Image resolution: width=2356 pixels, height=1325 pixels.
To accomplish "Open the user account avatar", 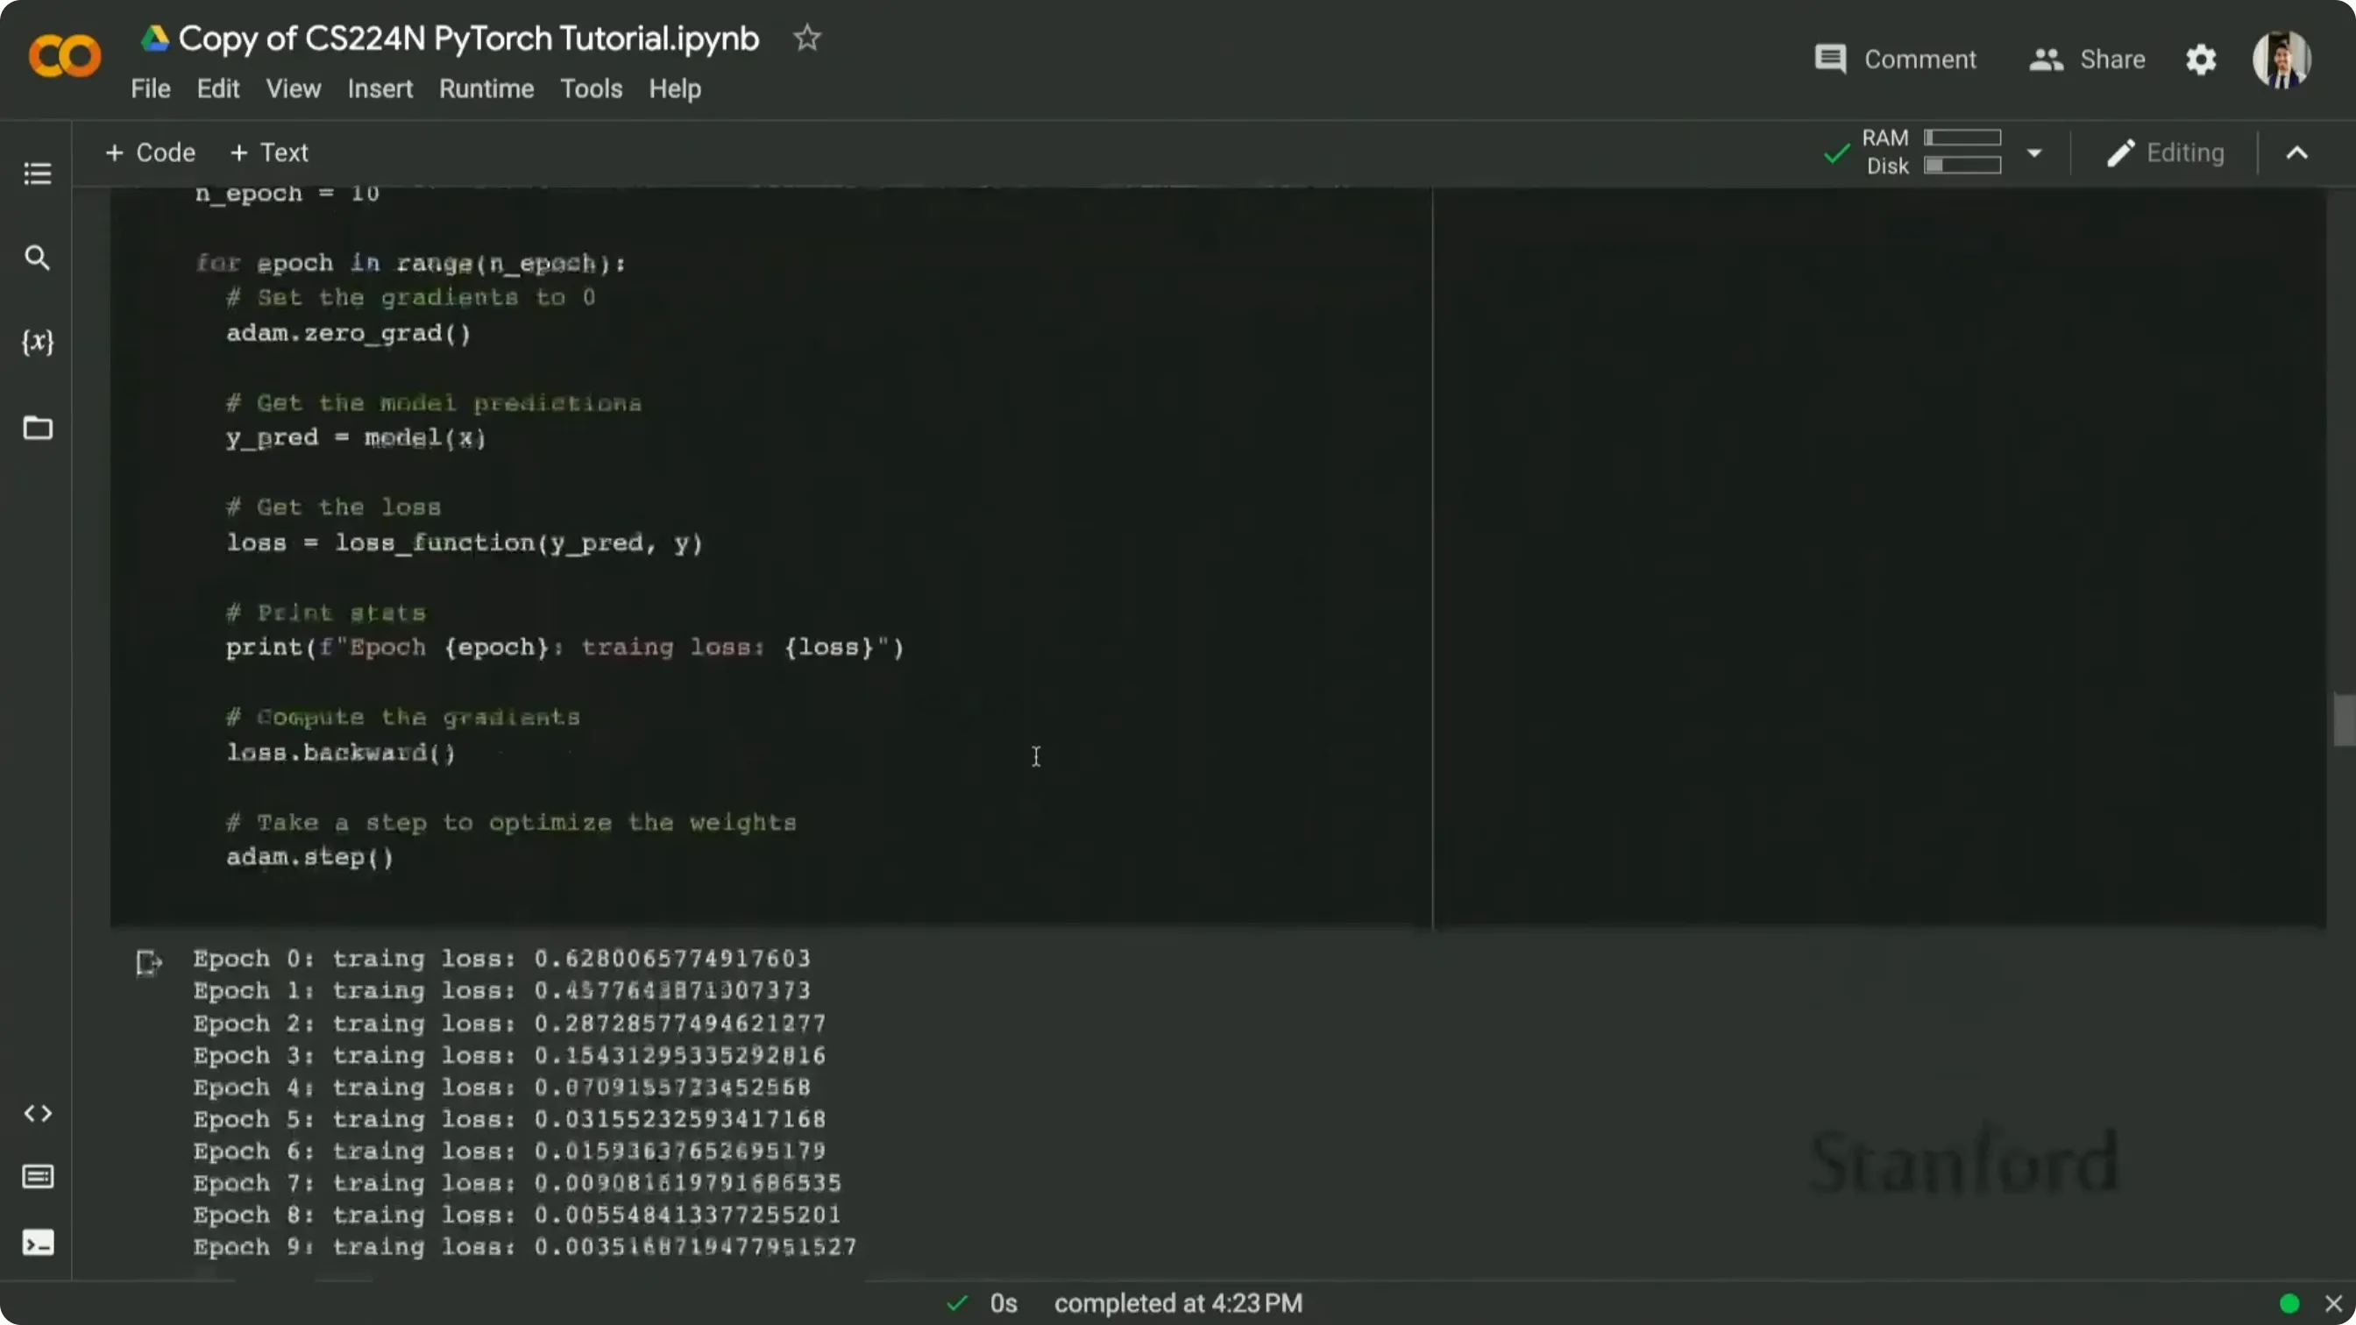I will click(x=2281, y=60).
